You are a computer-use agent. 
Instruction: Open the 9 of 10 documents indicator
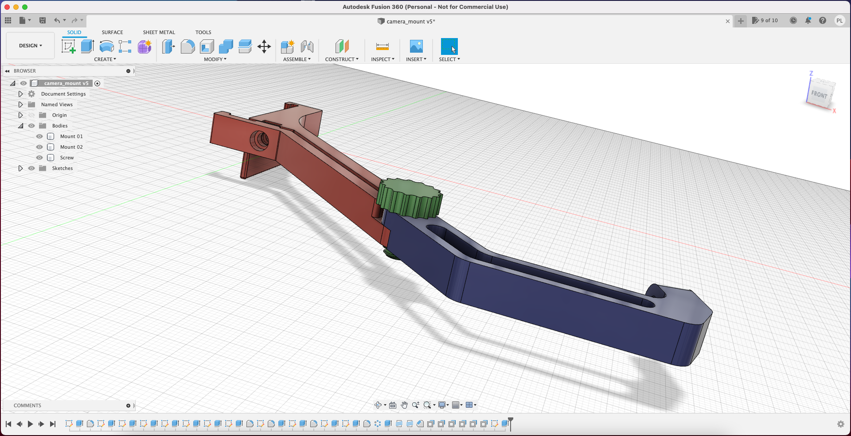point(765,20)
